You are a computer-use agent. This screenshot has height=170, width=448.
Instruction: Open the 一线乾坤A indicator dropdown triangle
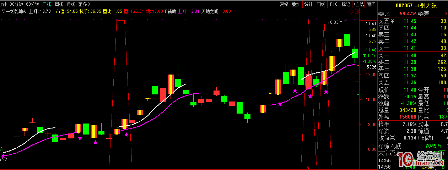(4, 11)
